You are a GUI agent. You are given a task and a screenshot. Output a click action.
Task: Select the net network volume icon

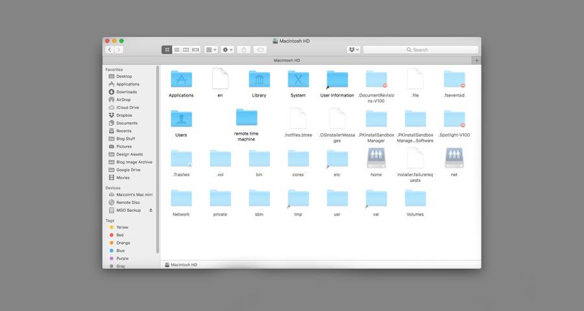454,157
